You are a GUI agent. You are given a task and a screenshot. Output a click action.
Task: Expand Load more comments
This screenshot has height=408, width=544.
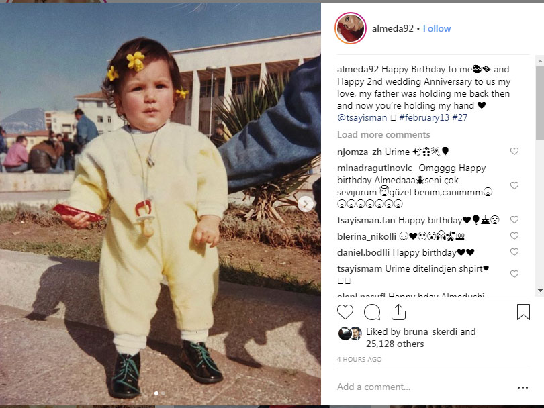[383, 134]
